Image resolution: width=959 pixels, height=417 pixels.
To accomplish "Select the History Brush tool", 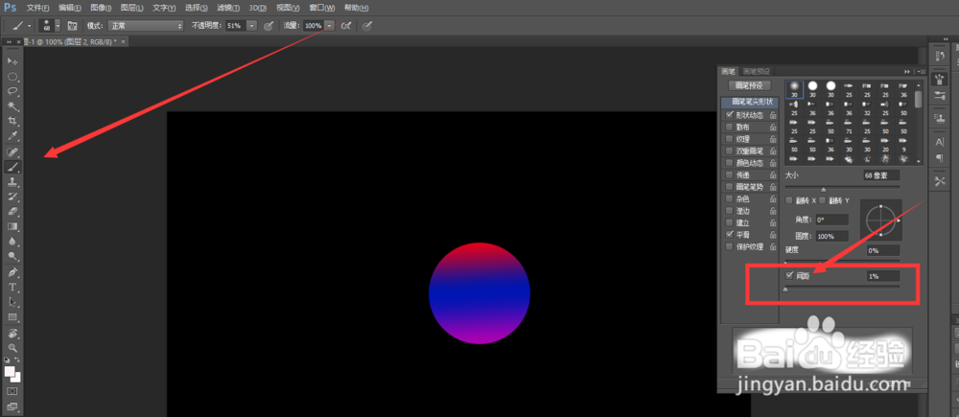I will point(12,197).
